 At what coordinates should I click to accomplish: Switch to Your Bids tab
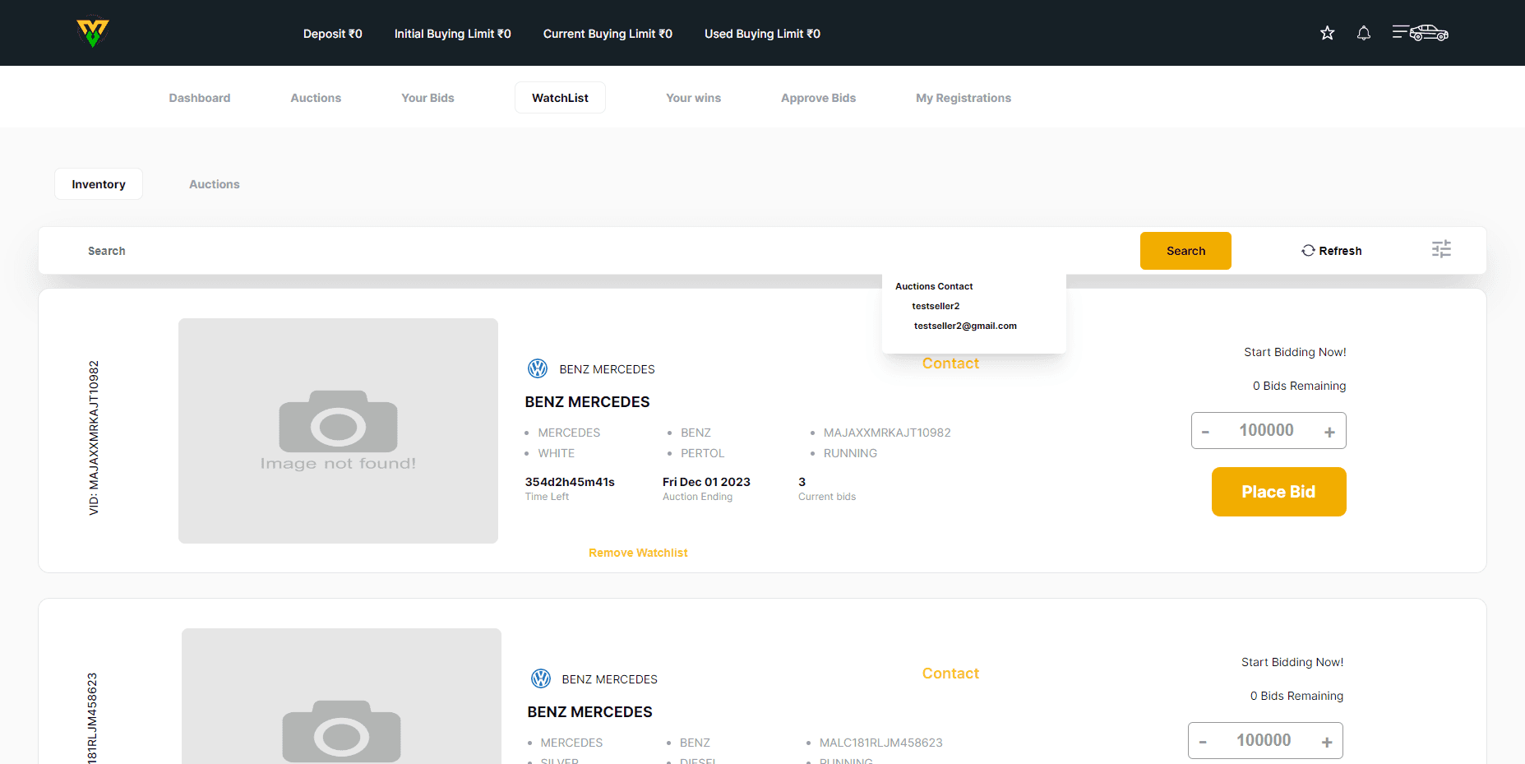[427, 98]
